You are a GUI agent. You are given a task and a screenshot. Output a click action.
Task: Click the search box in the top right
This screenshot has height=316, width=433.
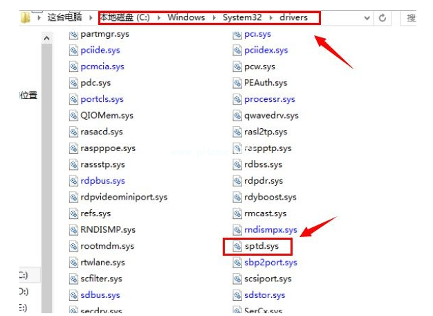[x=415, y=17]
